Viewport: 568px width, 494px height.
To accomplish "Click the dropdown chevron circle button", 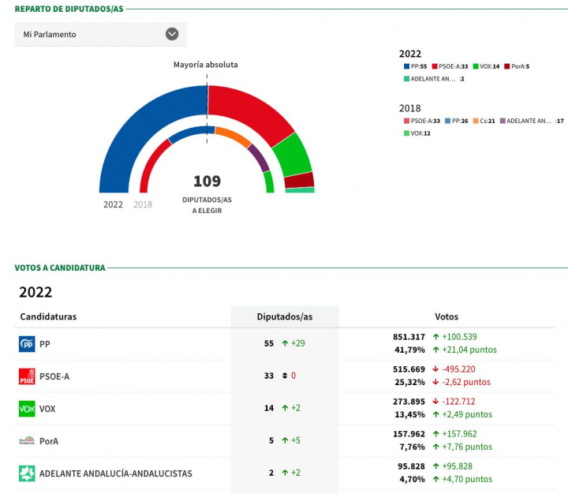I will pos(172,34).
